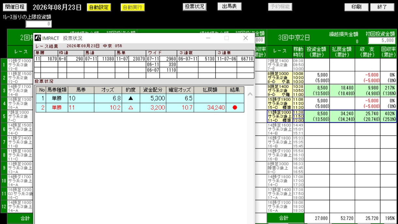Click the 合計 投資金額 27,000
The width and height of the screenshot is (398, 224).
tap(317, 218)
